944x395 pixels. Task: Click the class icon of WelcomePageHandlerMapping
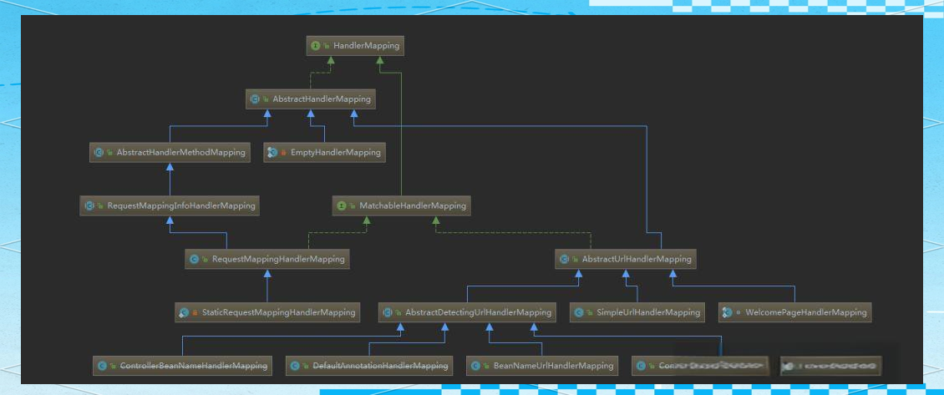click(x=728, y=312)
